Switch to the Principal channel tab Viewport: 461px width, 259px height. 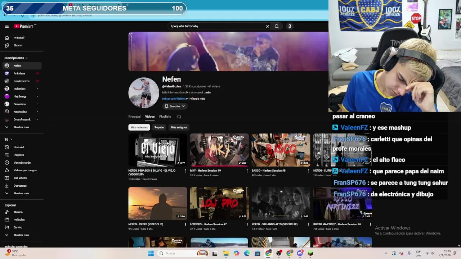click(x=134, y=117)
